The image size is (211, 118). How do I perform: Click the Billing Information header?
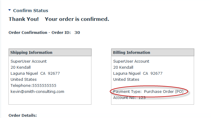pos(153,52)
